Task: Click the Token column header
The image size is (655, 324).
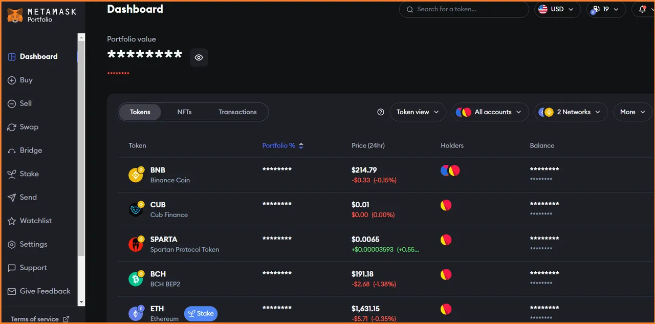Action: 137,145
